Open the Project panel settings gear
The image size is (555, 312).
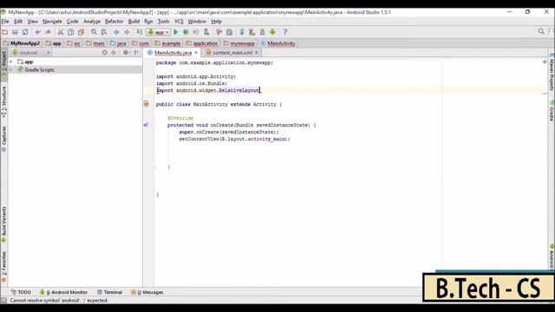[126, 52]
